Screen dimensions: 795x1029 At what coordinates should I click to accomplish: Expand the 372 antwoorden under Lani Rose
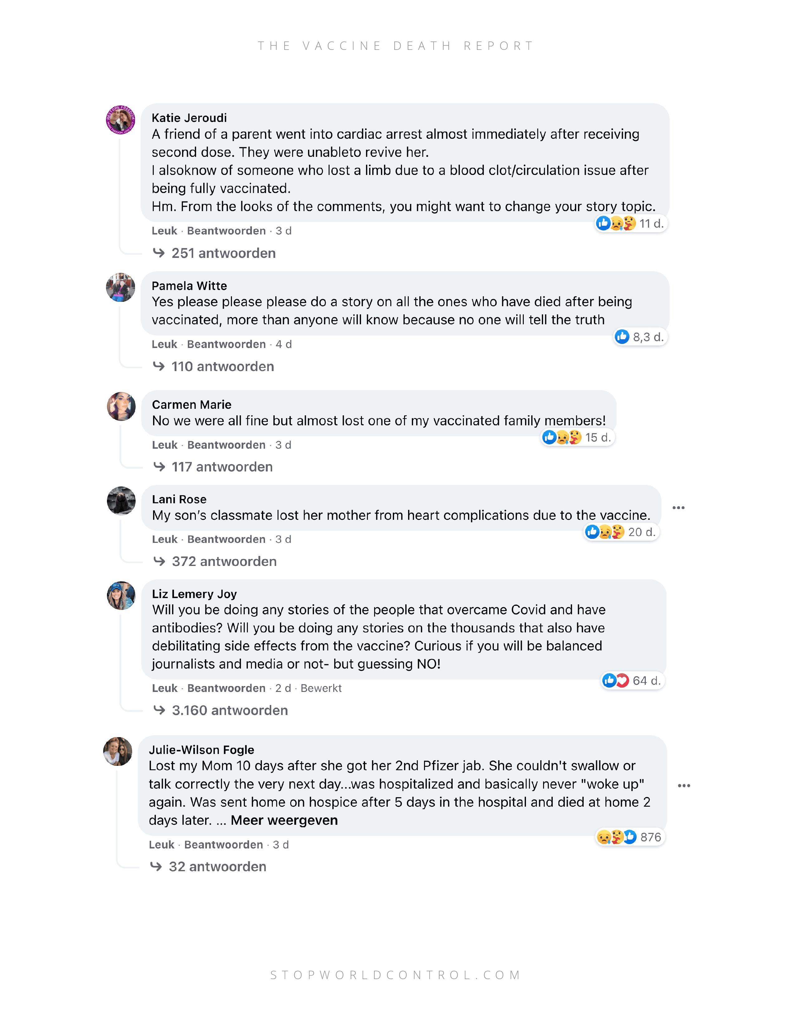point(215,561)
